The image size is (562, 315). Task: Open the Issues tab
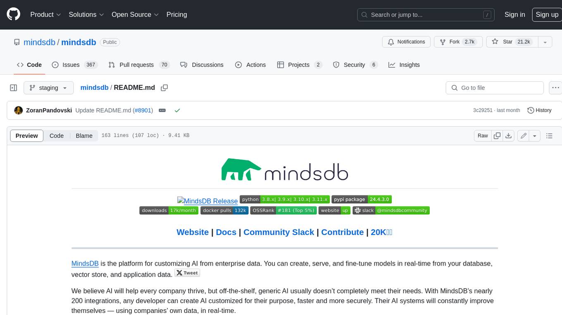pos(74,65)
